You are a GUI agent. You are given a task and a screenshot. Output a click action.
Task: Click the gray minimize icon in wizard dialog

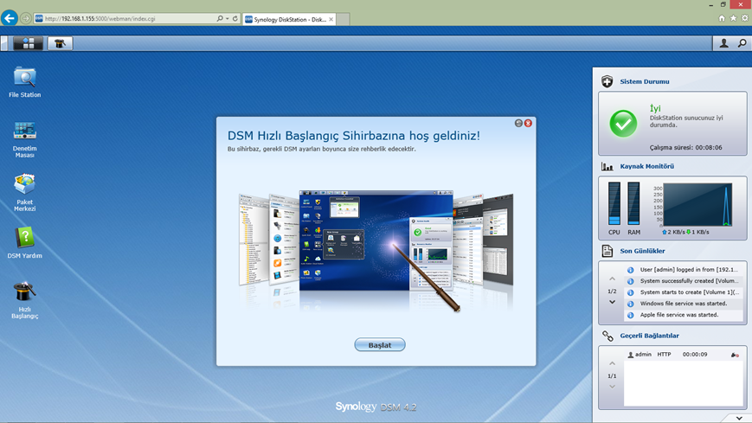518,123
